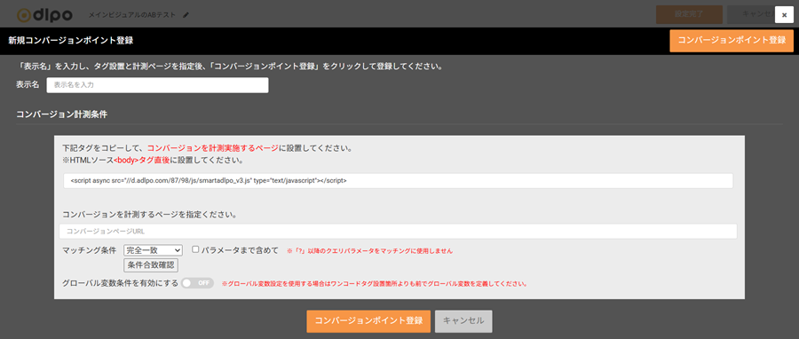Click the dlpo logo

(45, 15)
